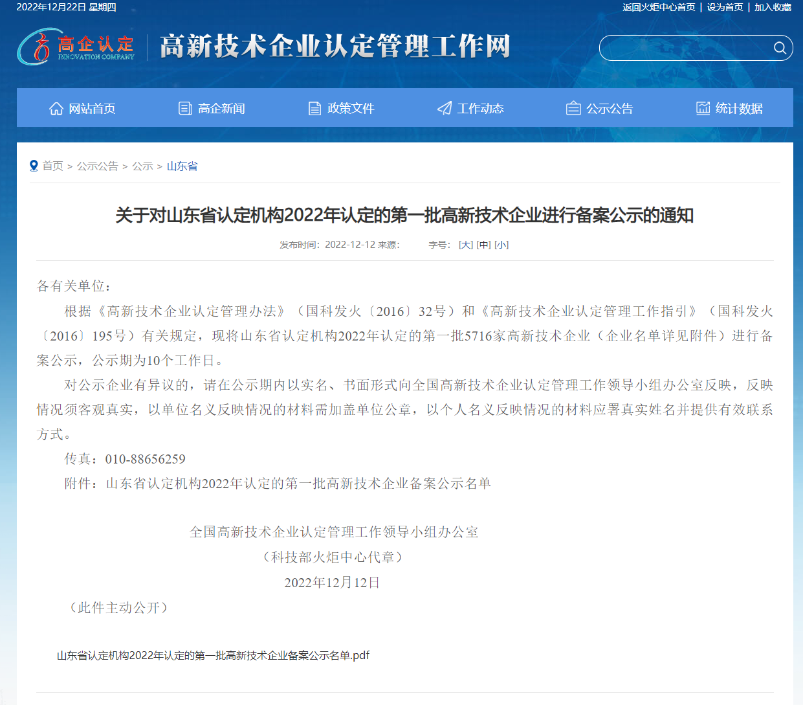
Task: Click the paper plane icon beside 工作动态
Action: pos(445,108)
